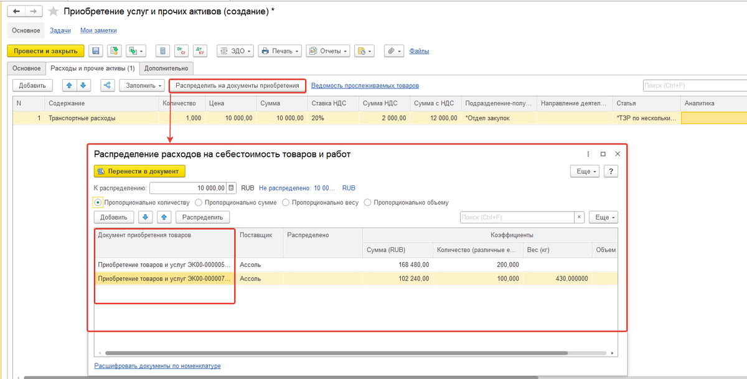Screen dimensions: 747x379
Task: Open Ведомость прослеживаемых товаров link
Action: pyautogui.click(x=365, y=85)
